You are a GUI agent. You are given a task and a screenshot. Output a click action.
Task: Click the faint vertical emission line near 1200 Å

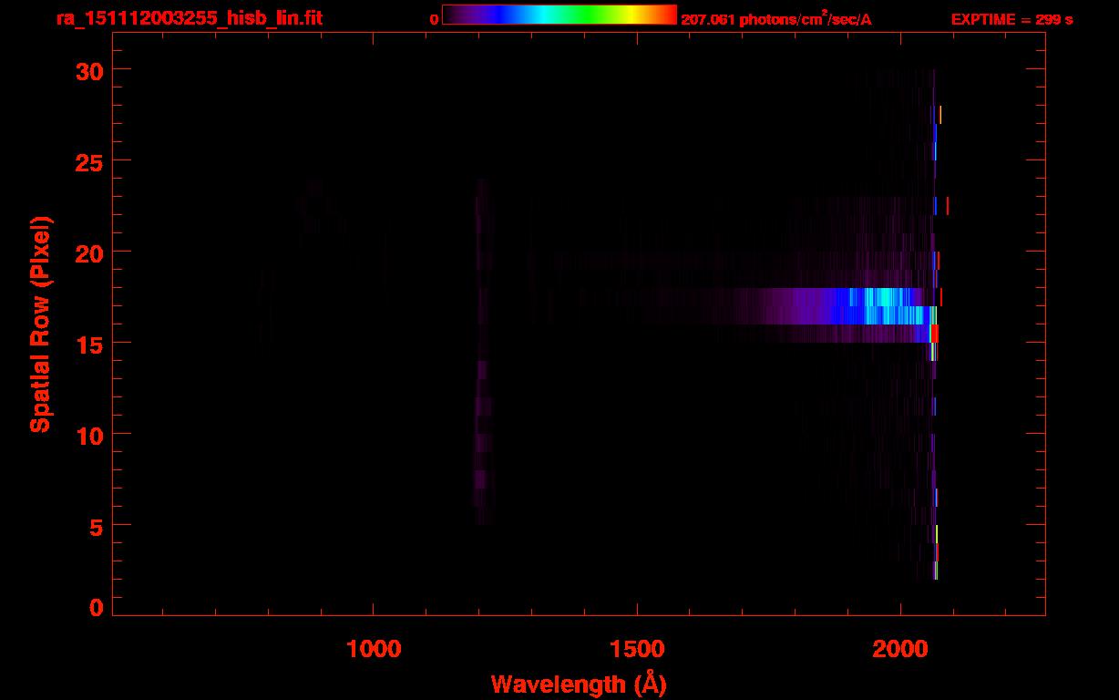(x=482, y=351)
